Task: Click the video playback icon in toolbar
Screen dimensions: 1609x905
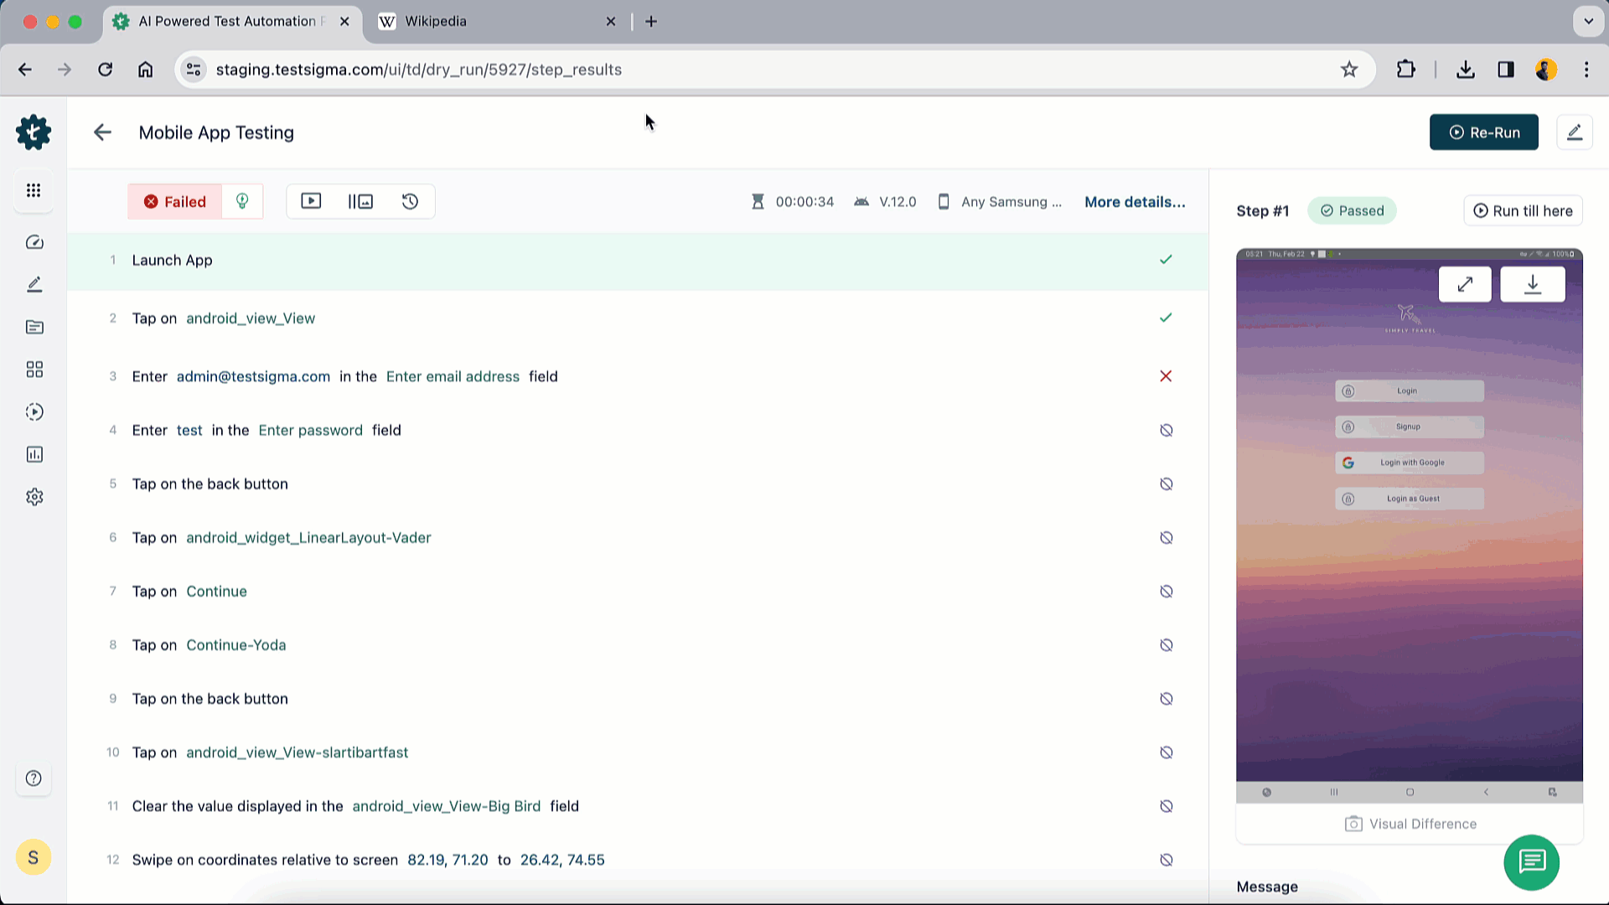Action: pyautogui.click(x=311, y=201)
